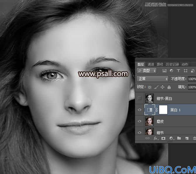The width and height of the screenshot is (196, 174).
Task: Open the 路径 (Paths) tab
Action: pos(160,64)
